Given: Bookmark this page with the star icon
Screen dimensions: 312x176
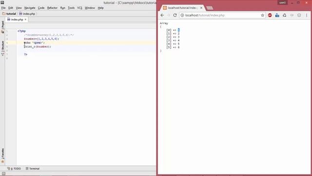Looking at the screenshot, I should click(262, 15).
